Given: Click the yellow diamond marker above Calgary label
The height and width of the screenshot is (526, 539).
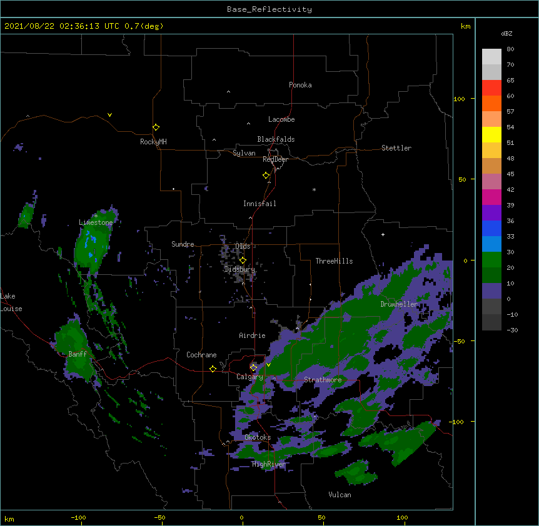Looking at the screenshot, I should coord(253,367).
